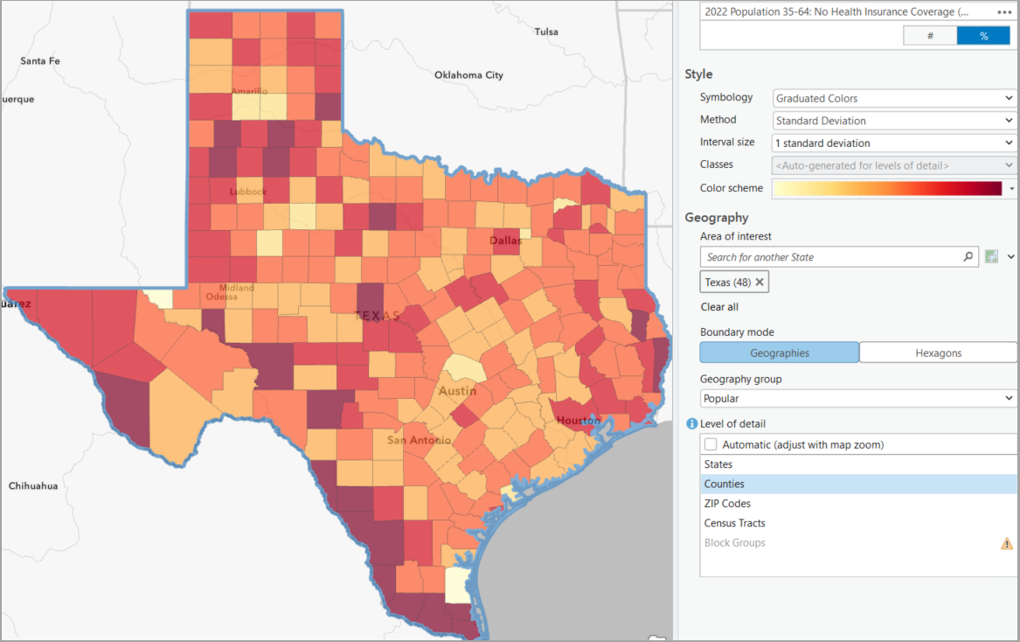
Task: Click the info icon next to Level of detail
Action: (691, 422)
